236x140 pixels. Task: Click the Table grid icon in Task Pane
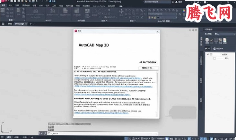pos(216,40)
